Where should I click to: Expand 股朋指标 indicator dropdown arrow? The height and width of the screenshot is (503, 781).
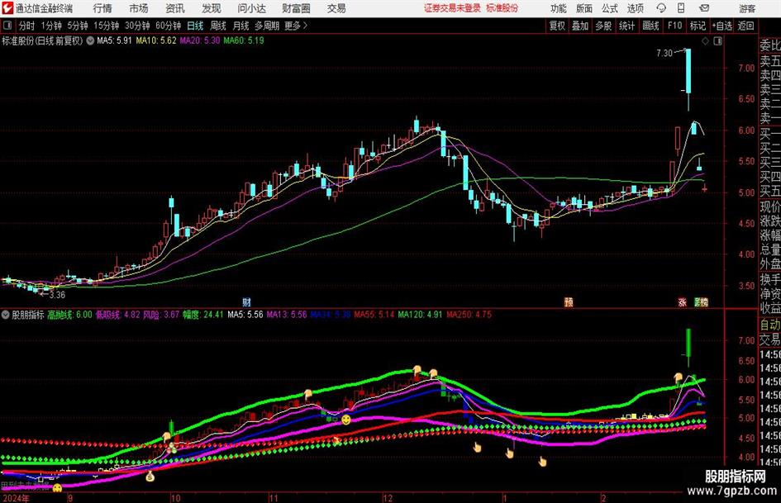pyautogui.click(x=6, y=315)
